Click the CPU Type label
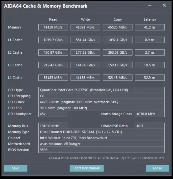This screenshot has width=173, height=179. pos(15,90)
